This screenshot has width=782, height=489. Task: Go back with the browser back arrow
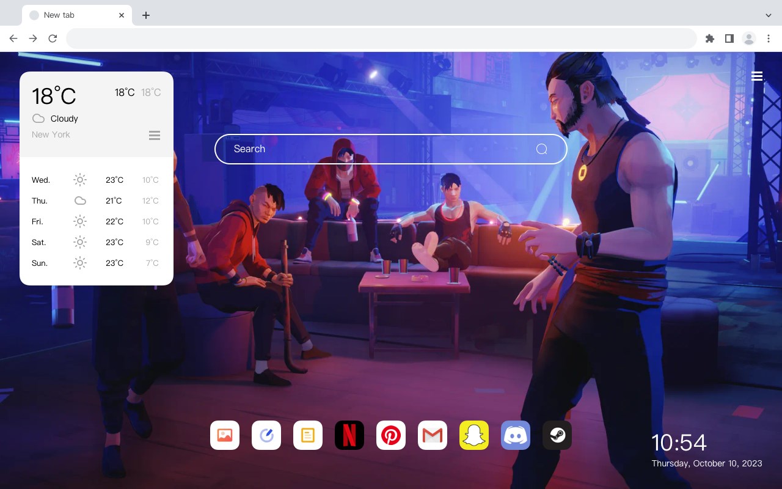(13, 39)
